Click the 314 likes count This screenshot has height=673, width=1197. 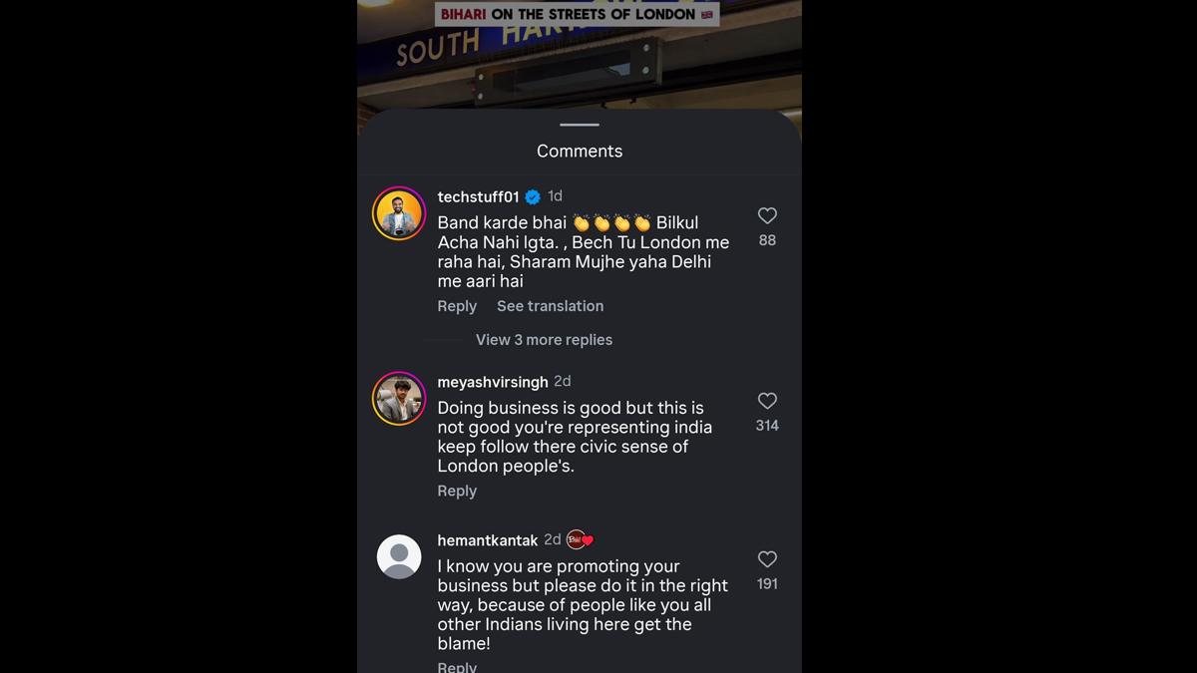(767, 426)
